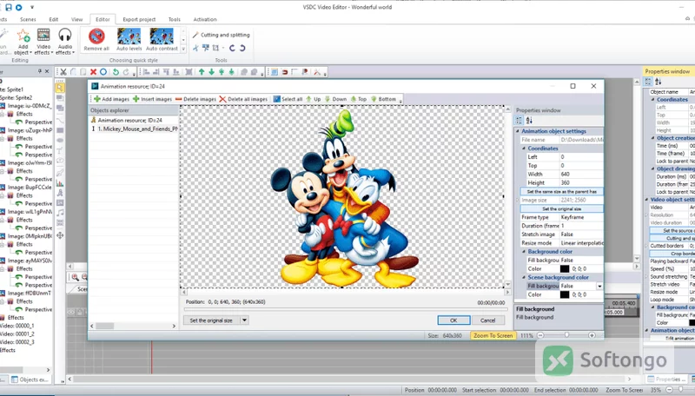
Task: Click the rotate clockwise icon in Tools
Action: click(242, 48)
